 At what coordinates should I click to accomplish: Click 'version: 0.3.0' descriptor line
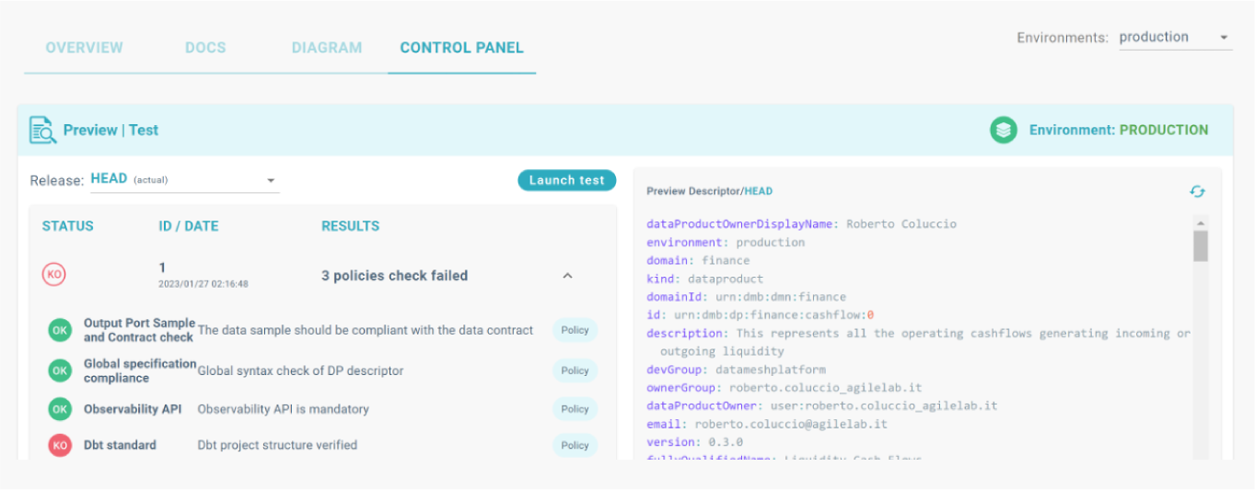tap(694, 442)
